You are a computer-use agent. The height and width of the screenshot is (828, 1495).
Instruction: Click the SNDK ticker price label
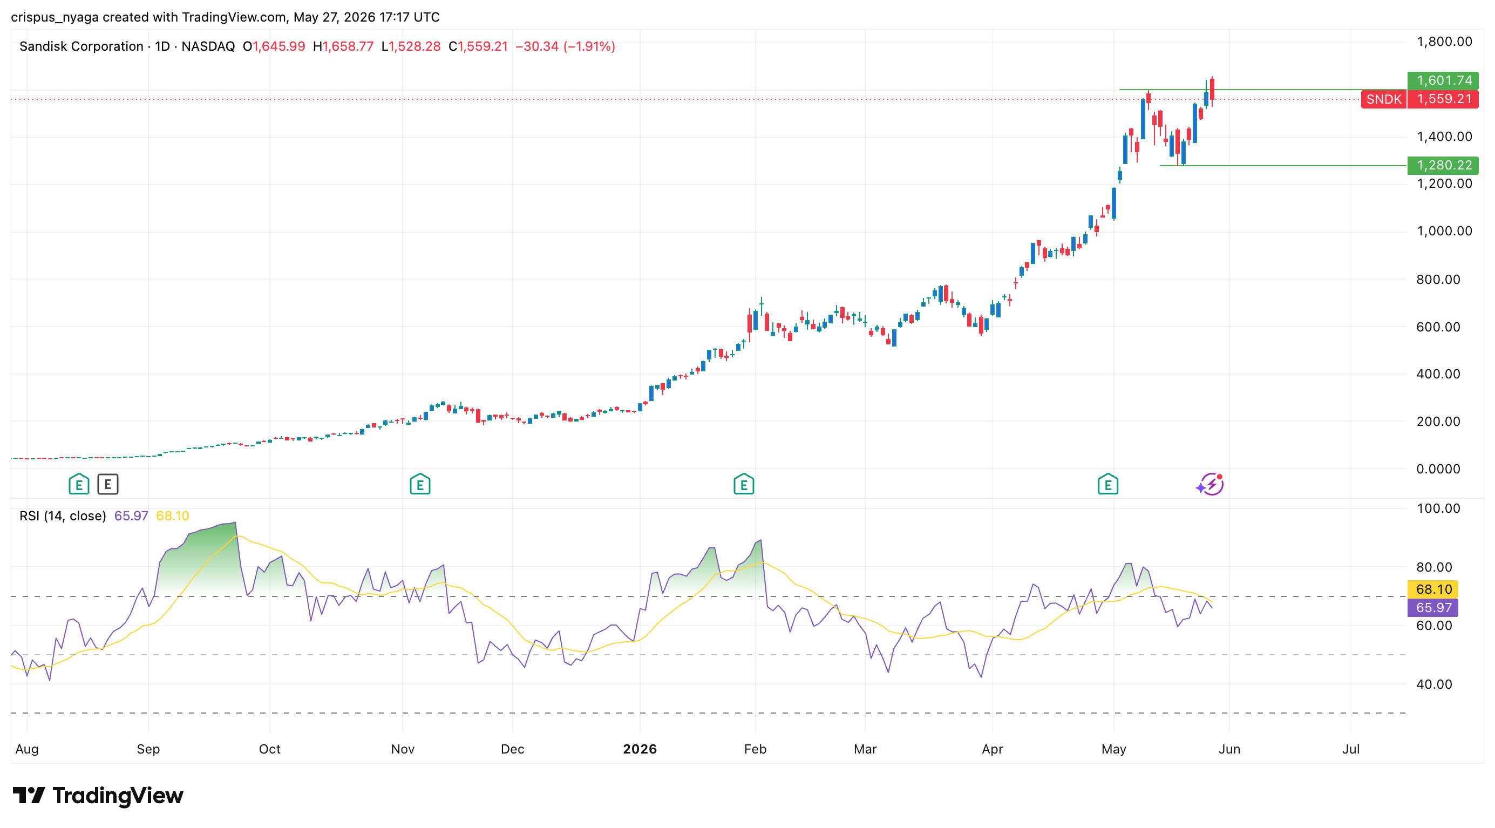[x=1384, y=99]
